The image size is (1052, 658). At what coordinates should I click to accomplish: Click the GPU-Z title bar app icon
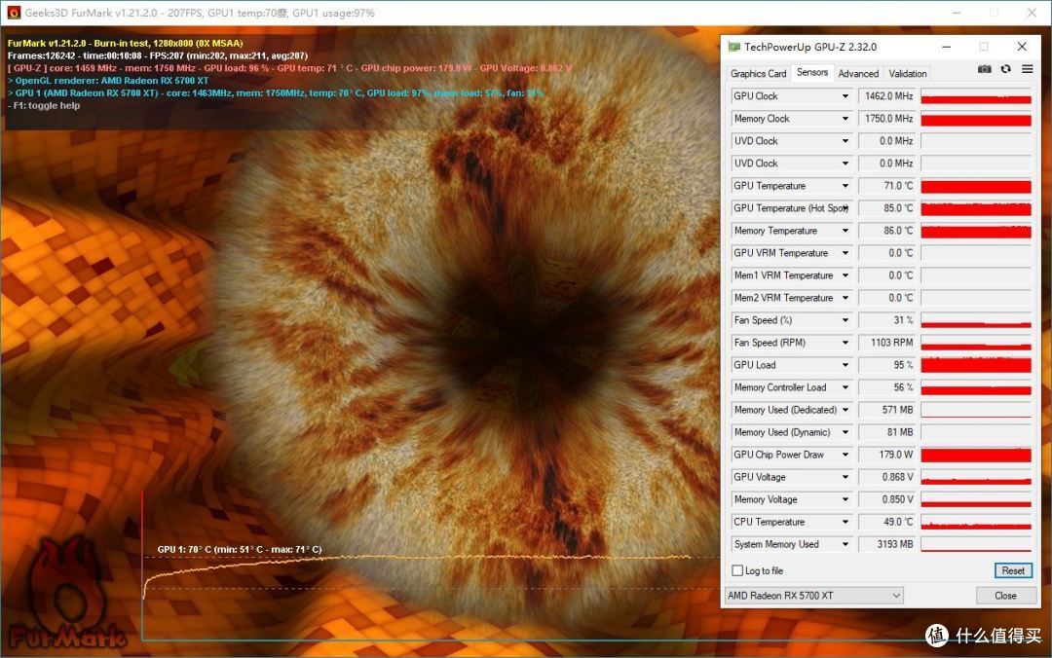(x=734, y=47)
